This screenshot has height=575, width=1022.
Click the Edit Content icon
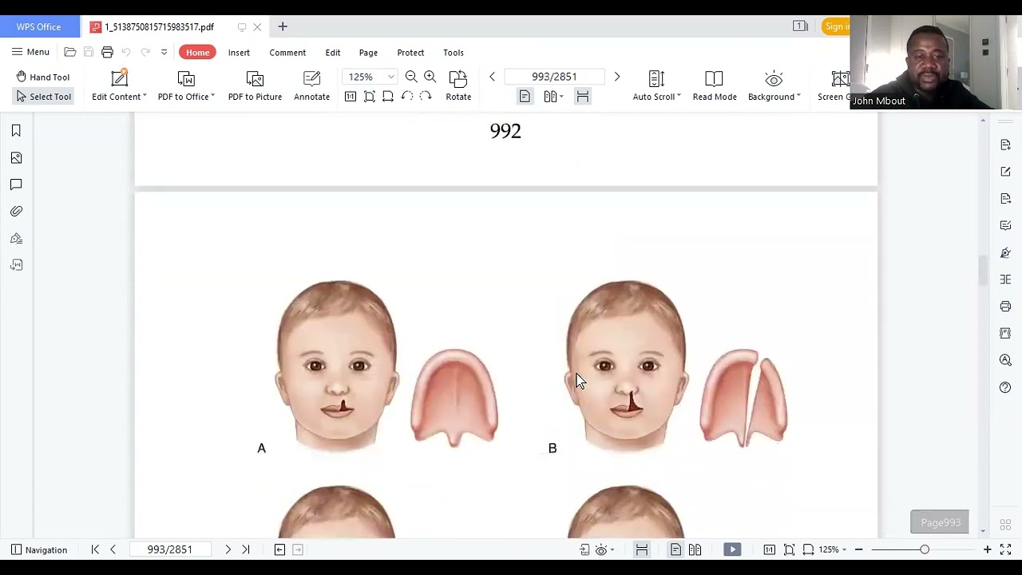coord(119,79)
